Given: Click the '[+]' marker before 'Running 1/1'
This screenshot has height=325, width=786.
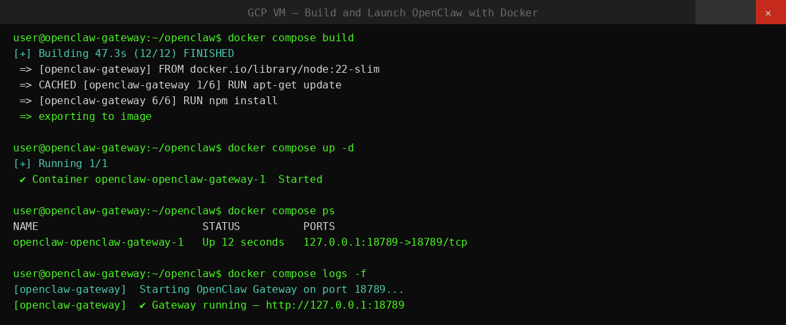Looking at the screenshot, I should coord(22,164).
